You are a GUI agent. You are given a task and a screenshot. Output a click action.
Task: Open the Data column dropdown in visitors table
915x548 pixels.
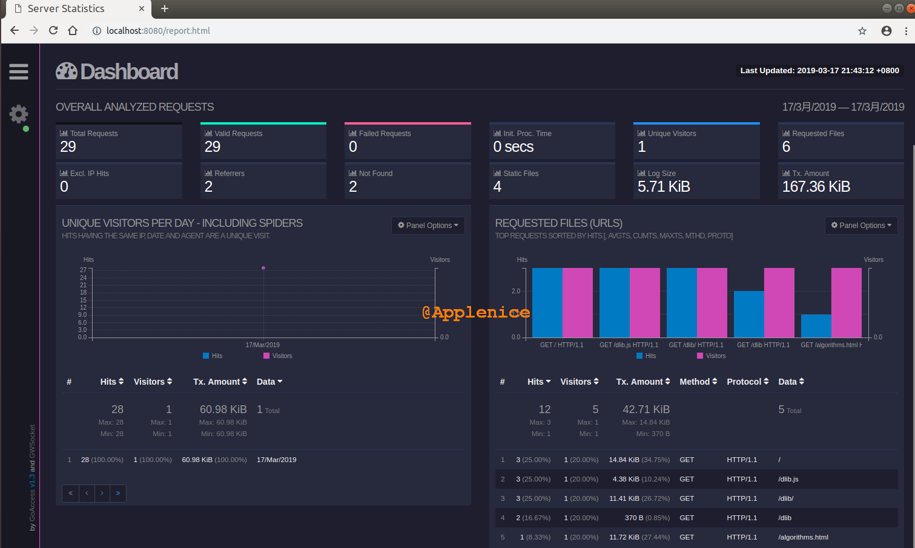click(x=269, y=382)
